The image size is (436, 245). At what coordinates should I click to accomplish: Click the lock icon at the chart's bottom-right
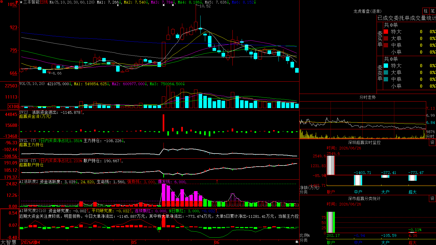(x=297, y=241)
